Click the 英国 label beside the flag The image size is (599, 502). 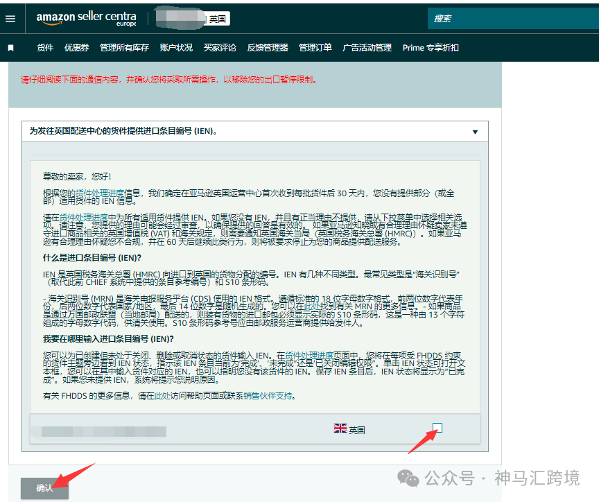point(357,430)
